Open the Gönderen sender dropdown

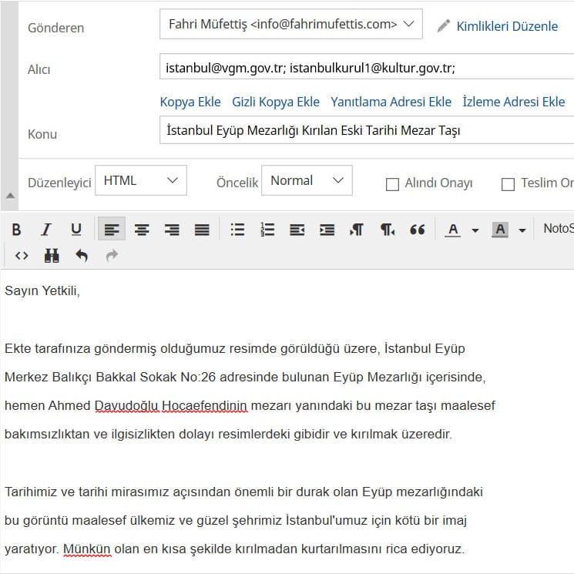pyautogui.click(x=291, y=24)
